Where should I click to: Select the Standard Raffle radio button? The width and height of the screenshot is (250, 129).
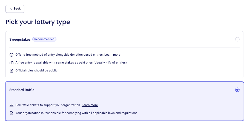[237, 90]
